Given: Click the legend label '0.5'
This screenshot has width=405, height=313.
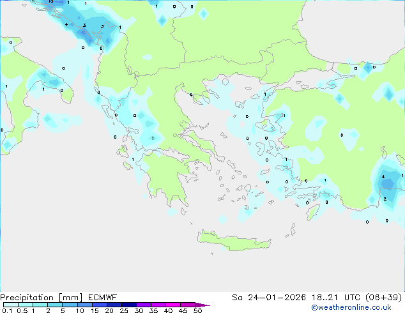Looking at the screenshot, I should pyautogui.click(x=22, y=310).
